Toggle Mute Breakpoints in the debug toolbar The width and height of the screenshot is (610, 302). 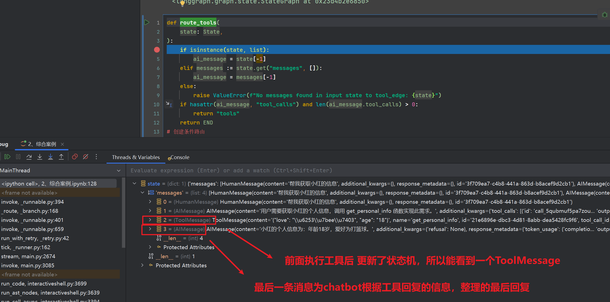(85, 157)
